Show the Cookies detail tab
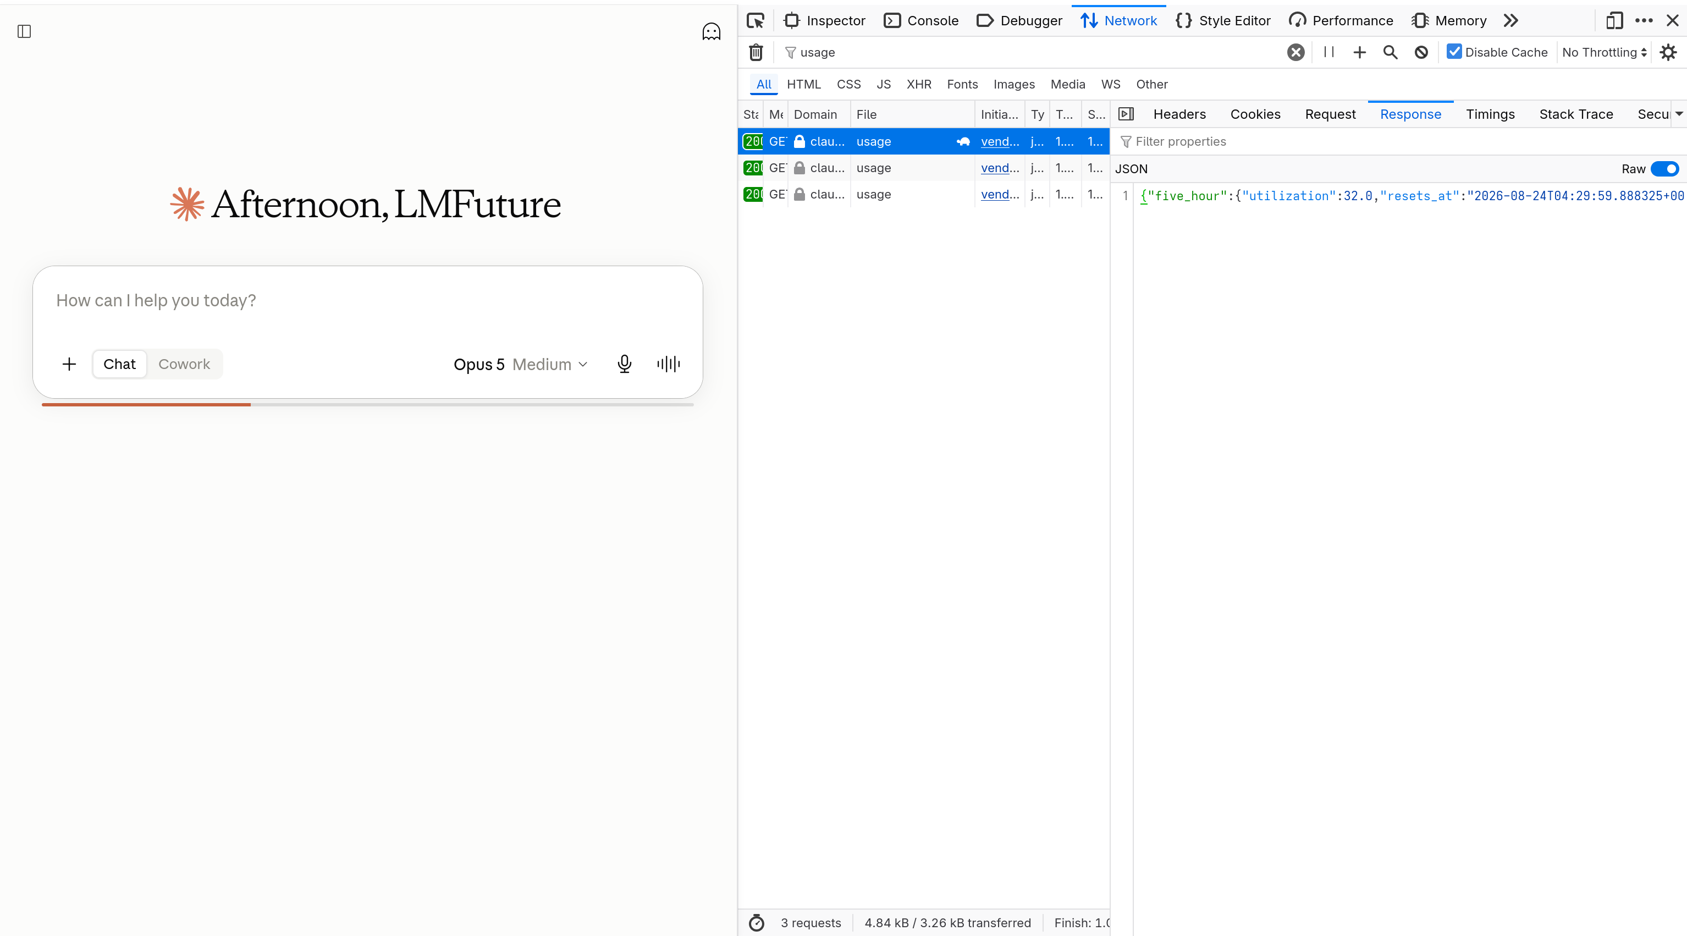The width and height of the screenshot is (1687, 936). coord(1255,114)
